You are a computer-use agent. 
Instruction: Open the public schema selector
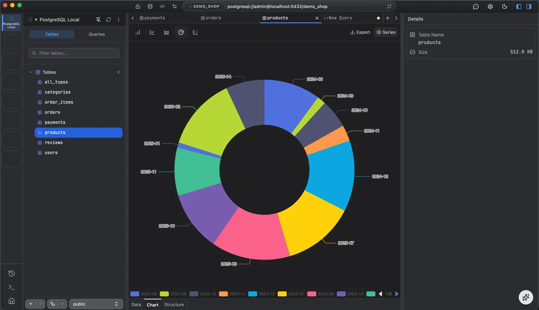(x=96, y=304)
